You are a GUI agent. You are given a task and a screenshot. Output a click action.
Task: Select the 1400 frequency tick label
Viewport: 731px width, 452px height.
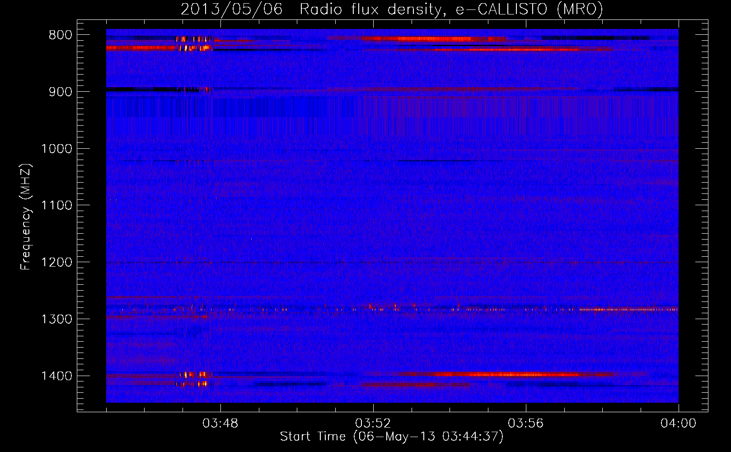tap(56, 376)
